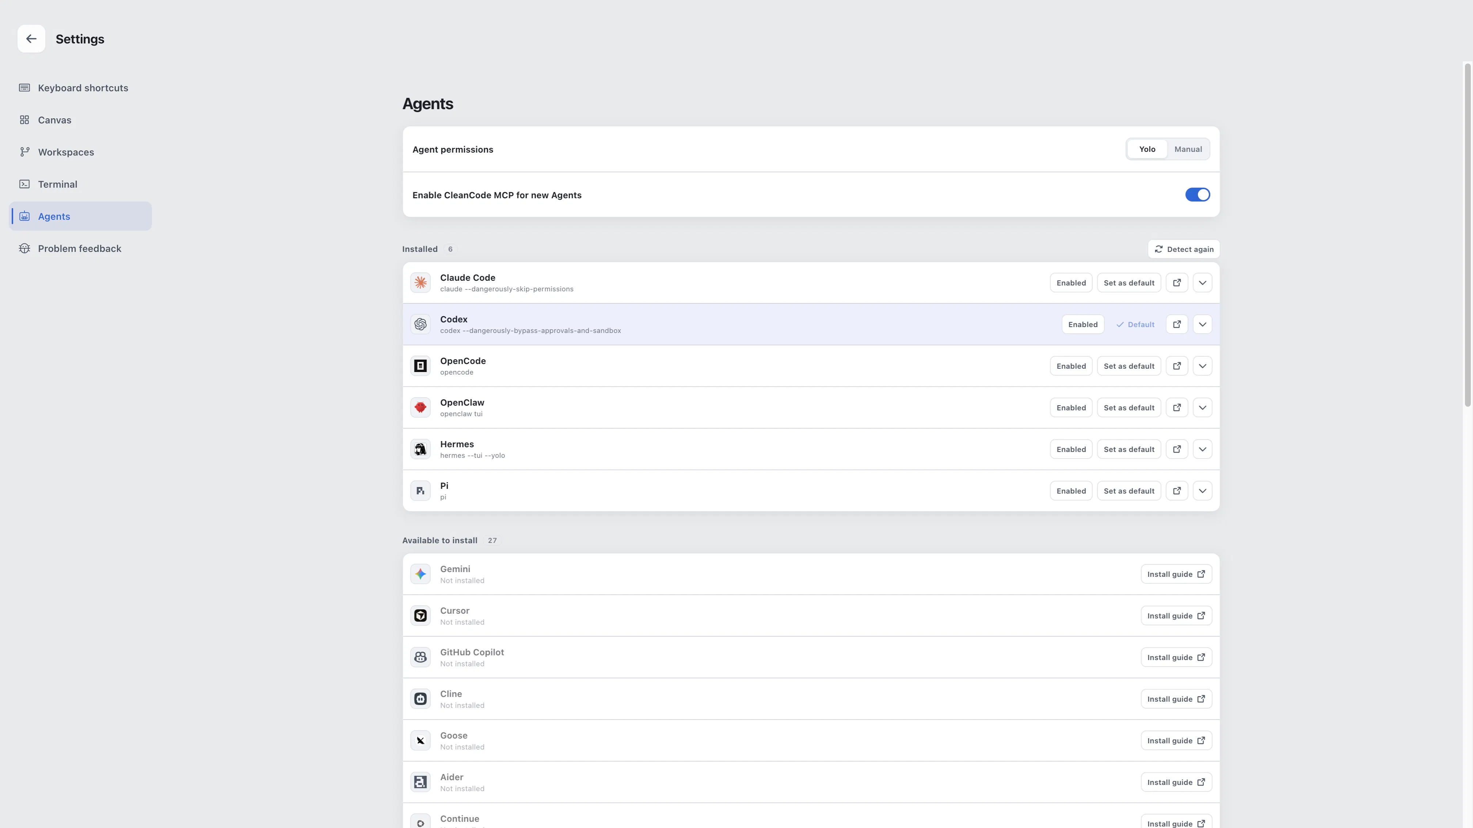Image resolution: width=1473 pixels, height=828 pixels.
Task: Open Goose install guide
Action: pos(1176,741)
